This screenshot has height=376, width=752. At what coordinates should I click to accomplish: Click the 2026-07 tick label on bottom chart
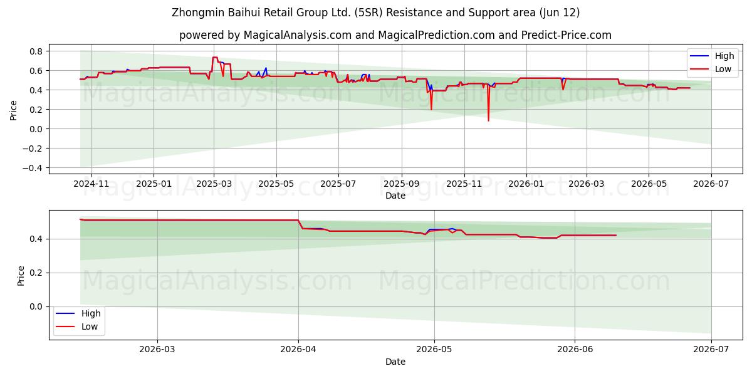click(x=711, y=350)
